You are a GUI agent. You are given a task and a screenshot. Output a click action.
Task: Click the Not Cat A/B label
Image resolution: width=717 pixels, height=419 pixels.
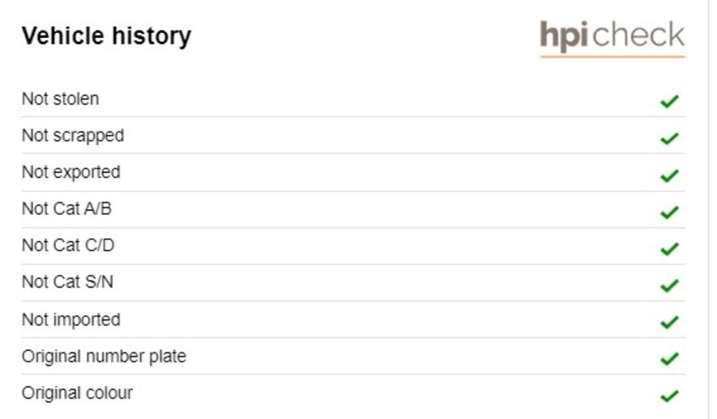[67, 209]
